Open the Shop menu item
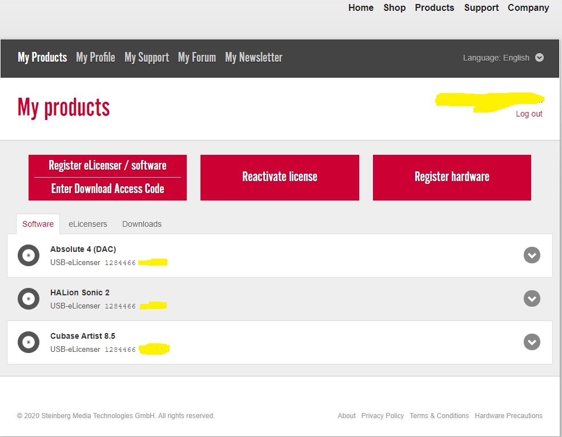This screenshot has width=562, height=437. coord(394,8)
